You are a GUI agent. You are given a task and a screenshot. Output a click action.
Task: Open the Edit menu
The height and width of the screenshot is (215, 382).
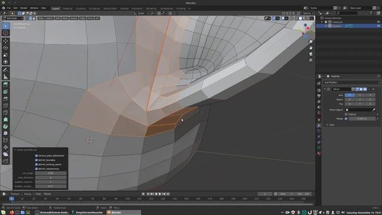(x=16, y=8)
